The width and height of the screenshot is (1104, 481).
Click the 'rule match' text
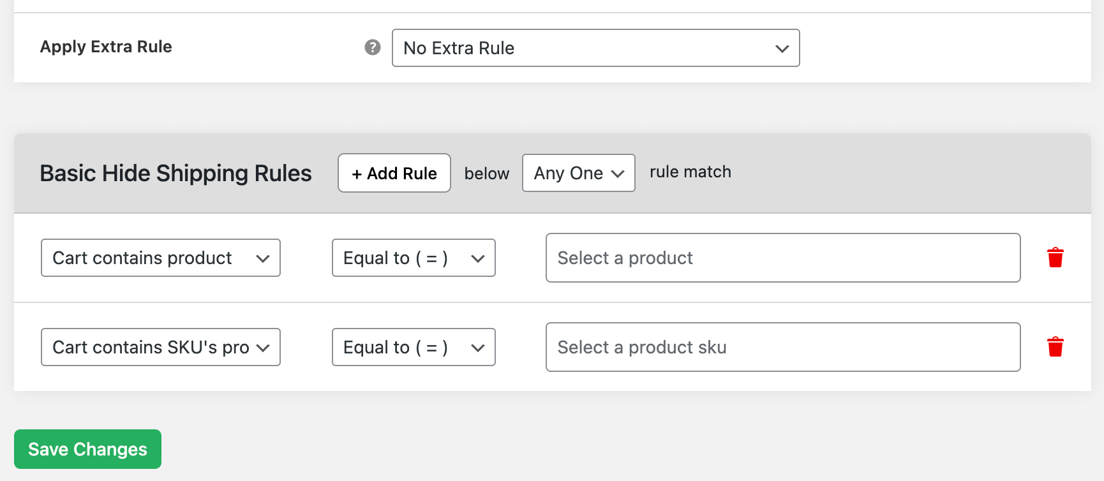[x=690, y=172]
